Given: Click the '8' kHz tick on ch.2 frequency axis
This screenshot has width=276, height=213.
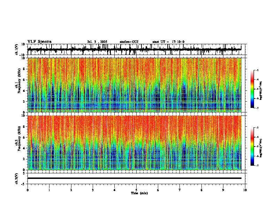Looking at the screenshot, I should point(24,127).
